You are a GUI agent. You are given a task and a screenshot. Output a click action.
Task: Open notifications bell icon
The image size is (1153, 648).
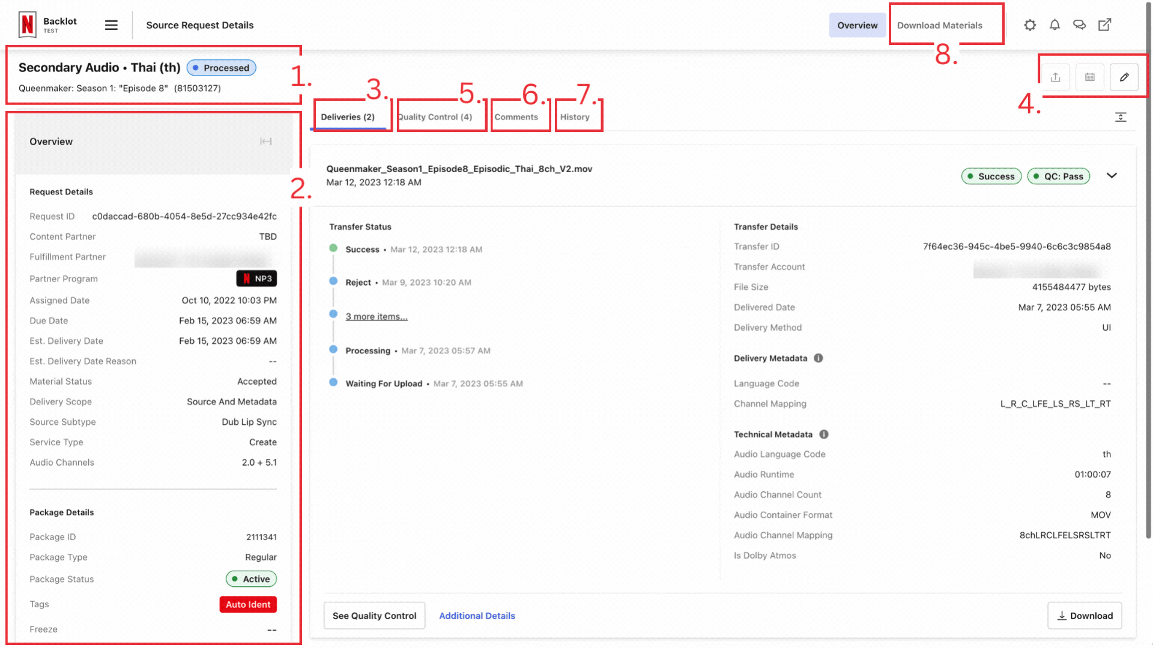click(1055, 25)
